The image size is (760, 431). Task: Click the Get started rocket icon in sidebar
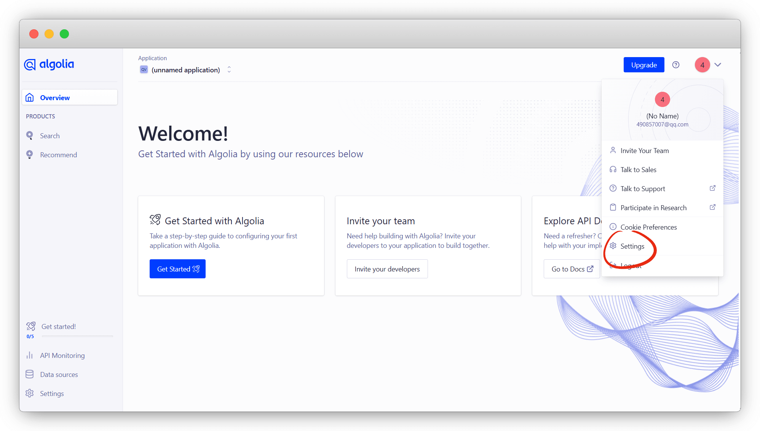tap(31, 326)
